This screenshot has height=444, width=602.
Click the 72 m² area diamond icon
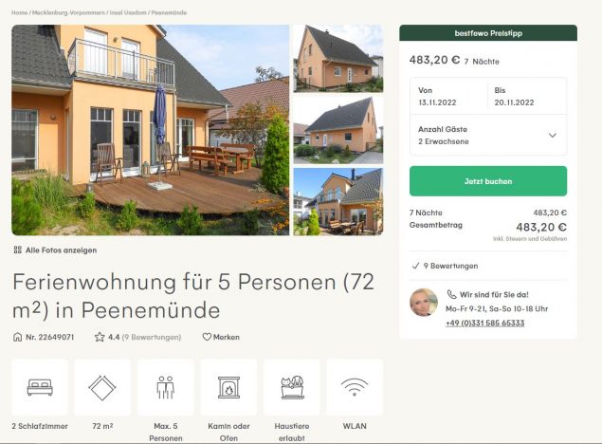tap(102, 387)
